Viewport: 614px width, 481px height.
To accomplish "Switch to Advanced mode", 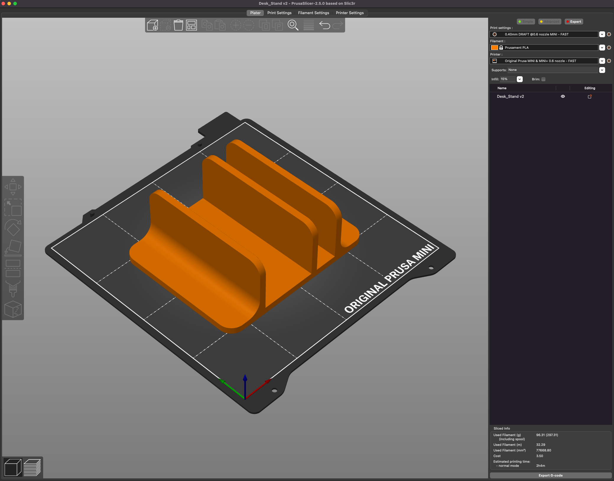I will pos(550,22).
